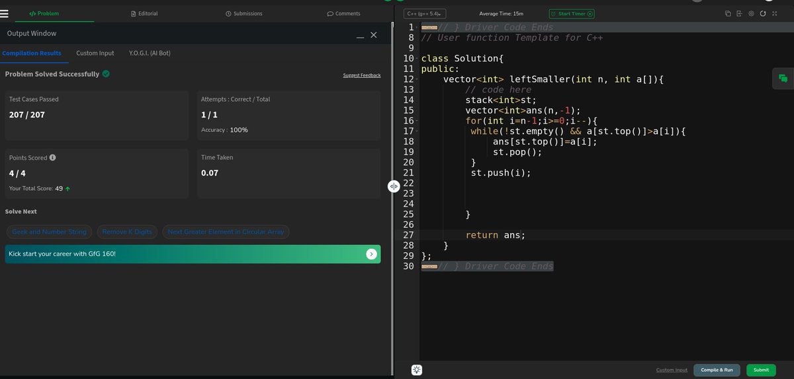Close the Output Window panel
The image size is (794, 379).
(374, 34)
